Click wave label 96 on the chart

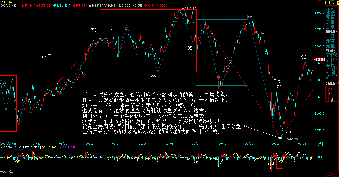tap(304, 57)
